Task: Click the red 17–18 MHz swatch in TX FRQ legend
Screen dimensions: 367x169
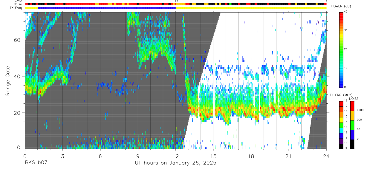Action: coord(341,104)
